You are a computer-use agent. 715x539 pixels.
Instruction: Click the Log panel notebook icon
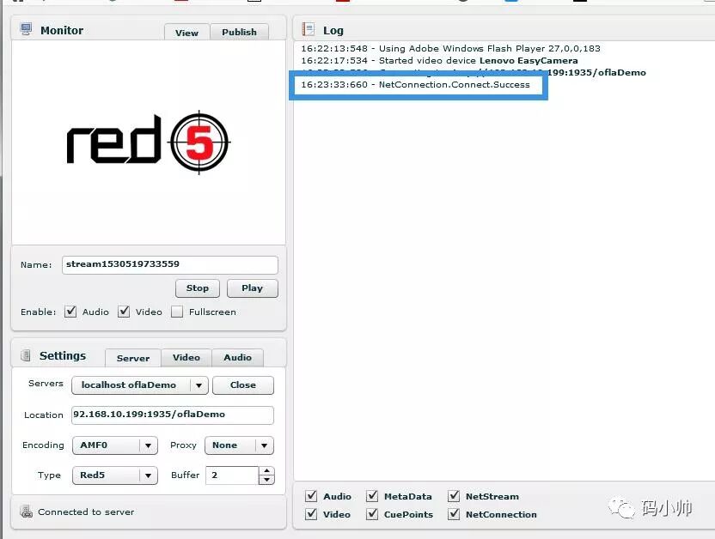point(309,29)
